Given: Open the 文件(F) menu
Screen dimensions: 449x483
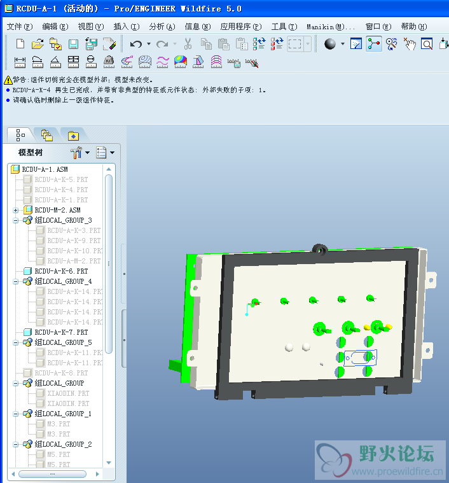Looking at the screenshot, I should point(20,27).
